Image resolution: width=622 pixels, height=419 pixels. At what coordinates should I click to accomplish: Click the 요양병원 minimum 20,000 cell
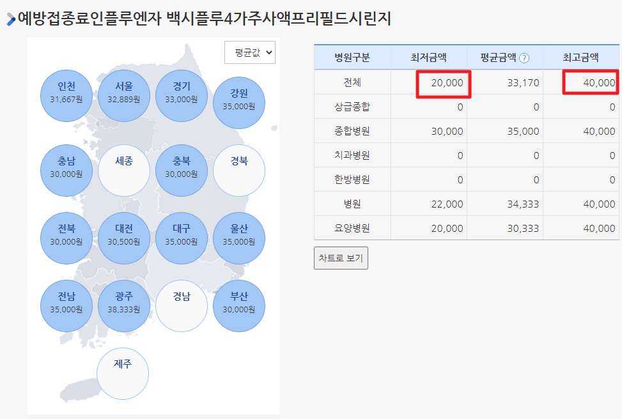(x=429, y=228)
